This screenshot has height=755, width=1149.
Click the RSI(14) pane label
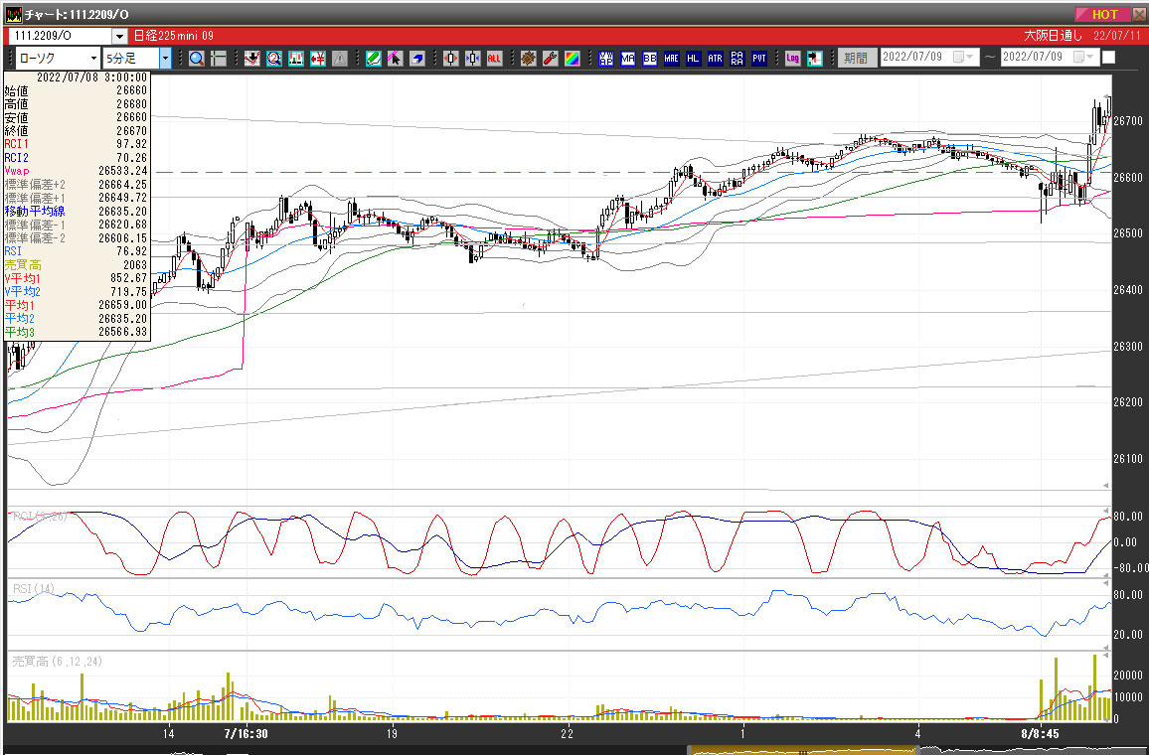[x=34, y=589]
